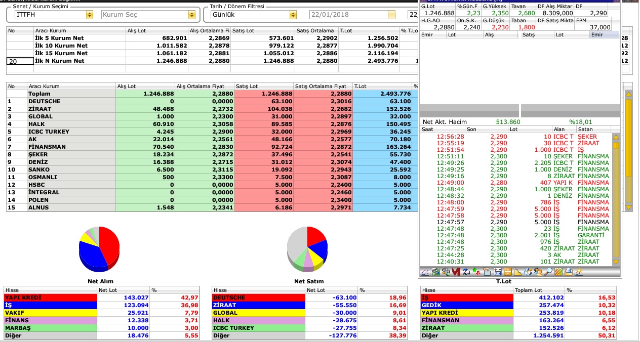Viewport: 640px width, 342px height.
Task: Select the İlk 15 Kurum Net row
Action: (x=213, y=53)
